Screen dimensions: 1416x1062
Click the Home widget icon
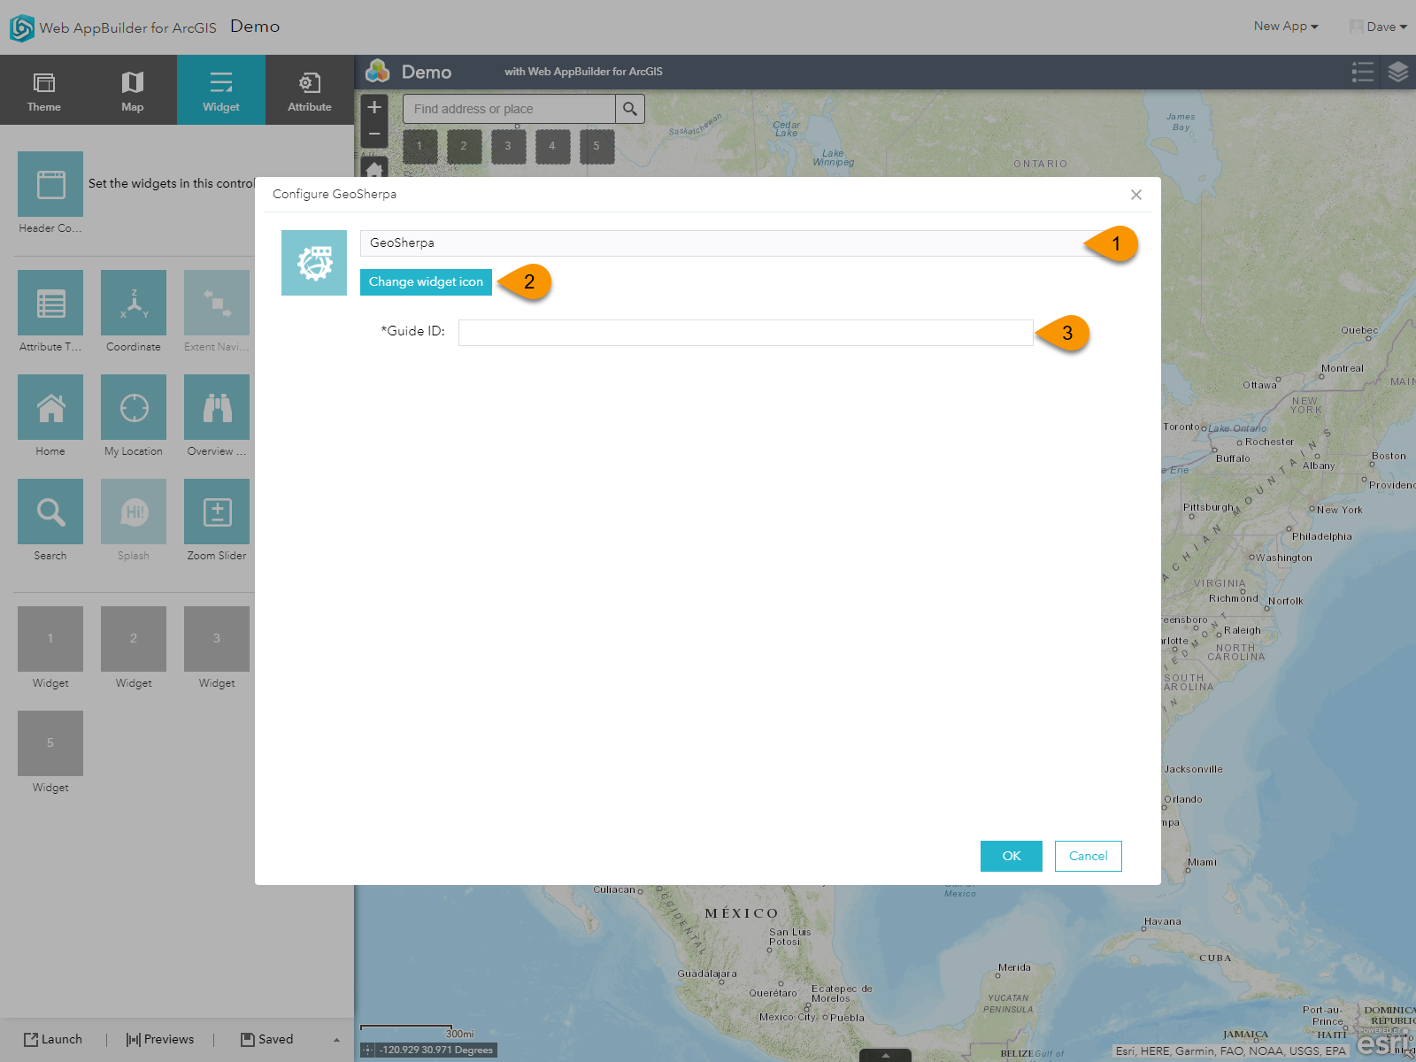(50, 407)
